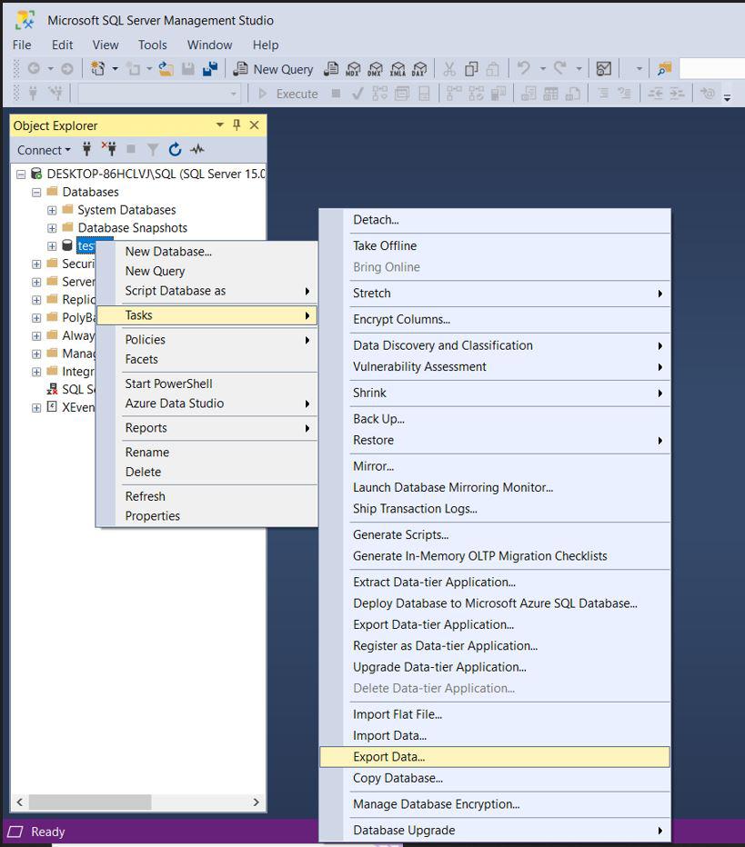The height and width of the screenshot is (847, 745).
Task: Open the Azure Data Studio submenu
Action: coord(207,404)
